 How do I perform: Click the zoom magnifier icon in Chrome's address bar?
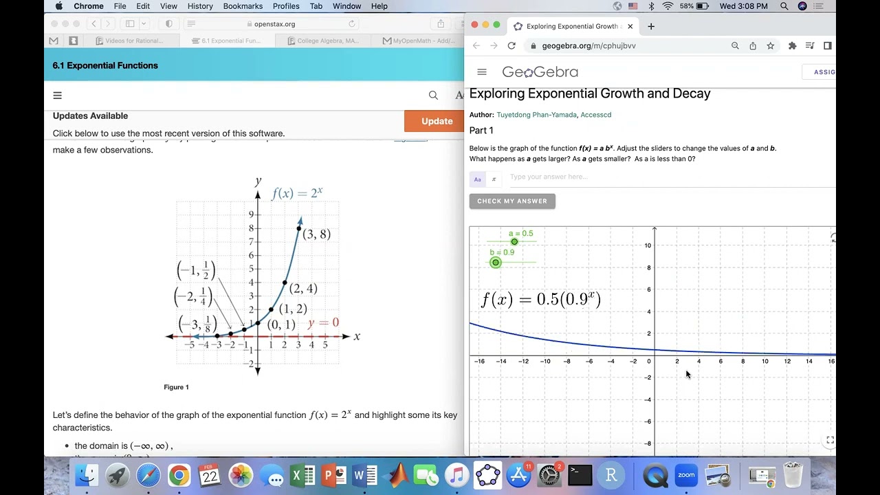point(735,45)
